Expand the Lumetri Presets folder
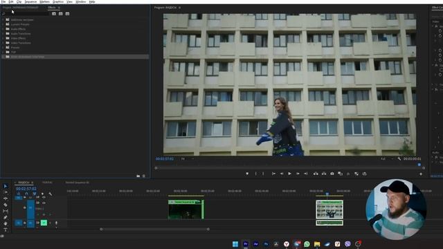The width and height of the screenshot is (443, 249). [3, 24]
